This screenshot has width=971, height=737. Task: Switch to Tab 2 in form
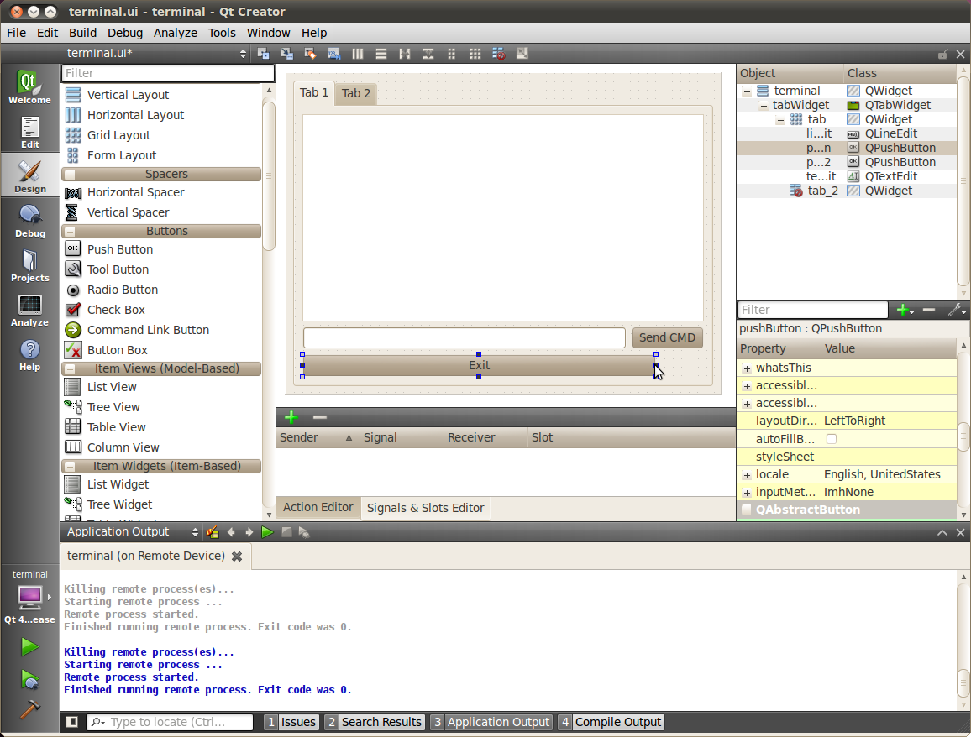pos(356,93)
